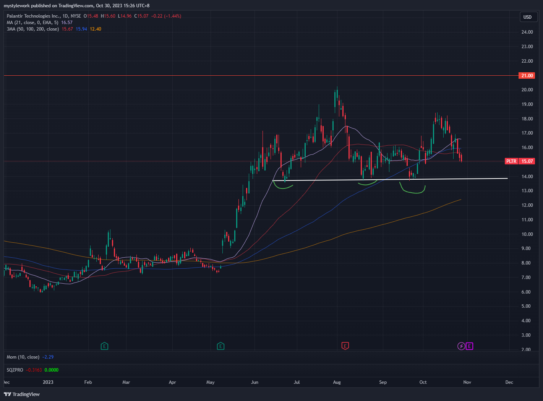Click the green earnings marker near Feb
This screenshot has height=401, width=543.
104,346
